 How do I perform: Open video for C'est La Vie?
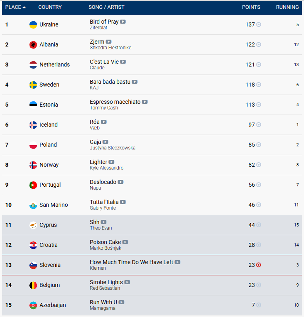123,62
